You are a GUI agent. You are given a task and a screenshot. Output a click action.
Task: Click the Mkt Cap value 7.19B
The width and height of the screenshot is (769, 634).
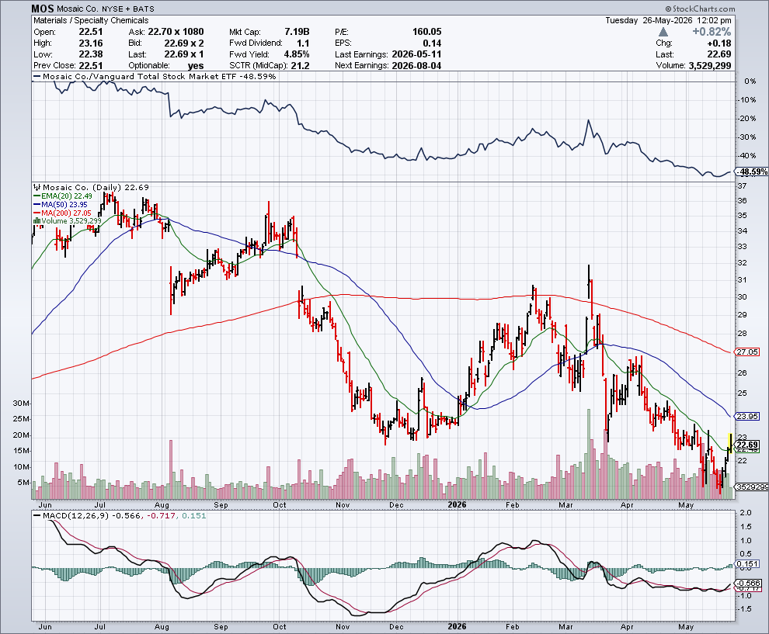[297, 32]
